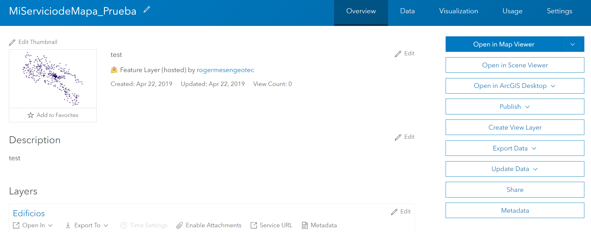
Task: Switch to the Overview tab
Action: (361, 13)
